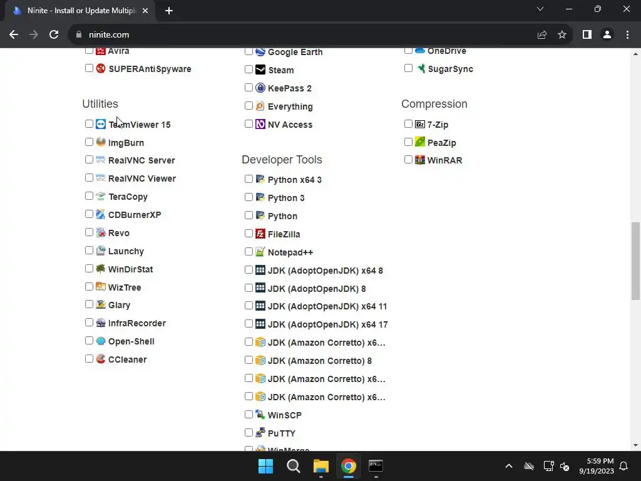Tick the CCleaner checkbox
Image resolution: width=641 pixels, height=481 pixels.
[x=89, y=359]
